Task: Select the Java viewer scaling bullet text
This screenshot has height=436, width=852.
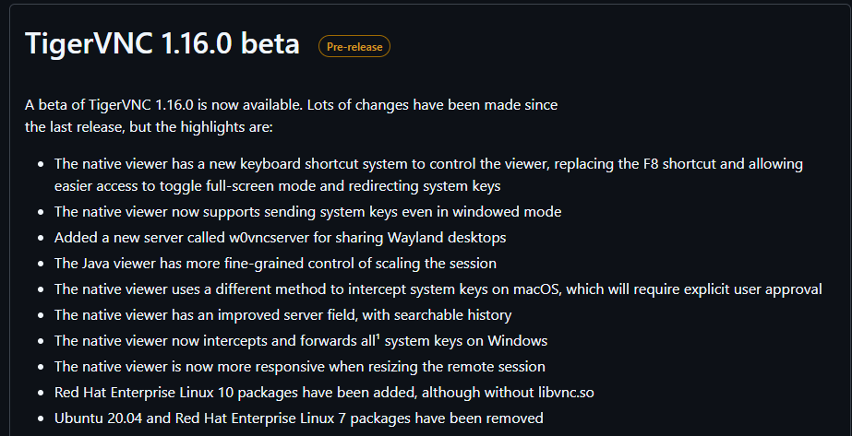Action: [275, 264]
